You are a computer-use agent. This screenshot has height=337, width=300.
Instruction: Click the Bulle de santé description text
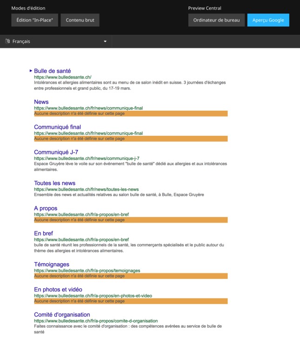(130, 86)
